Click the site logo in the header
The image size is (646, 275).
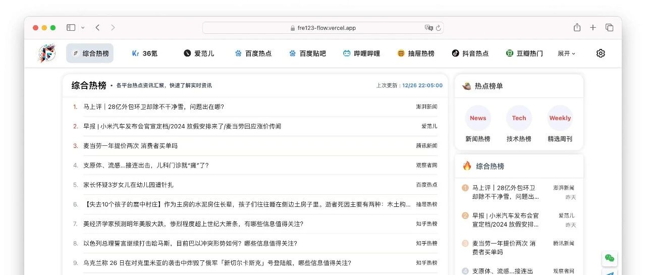click(x=47, y=53)
